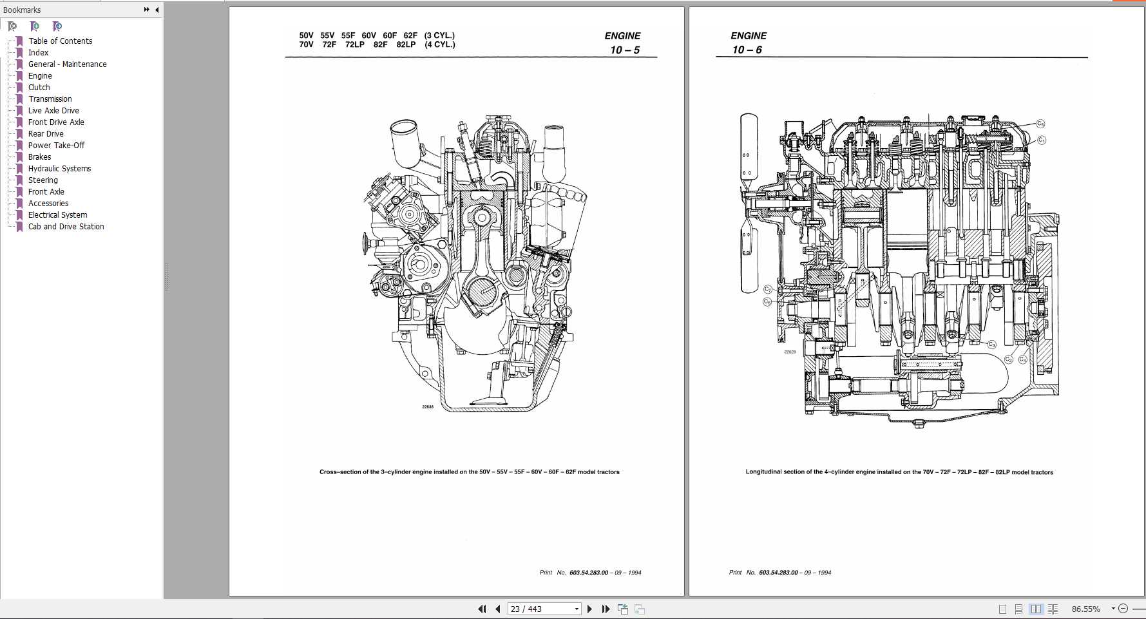Click the go-to bookmark arrow icon

(57, 26)
